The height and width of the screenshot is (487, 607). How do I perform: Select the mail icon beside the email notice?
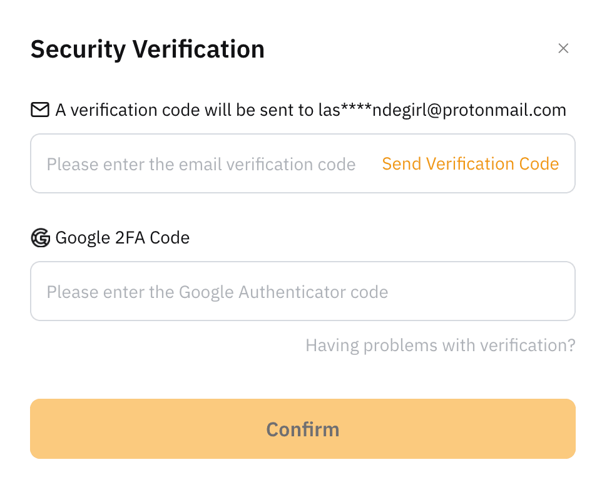coord(40,111)
